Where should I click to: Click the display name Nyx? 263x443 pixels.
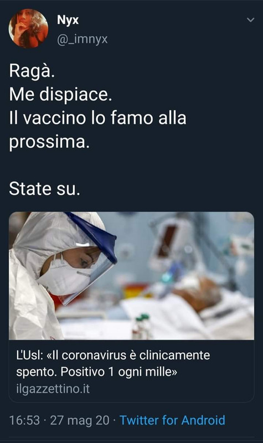tap(68, 20)
